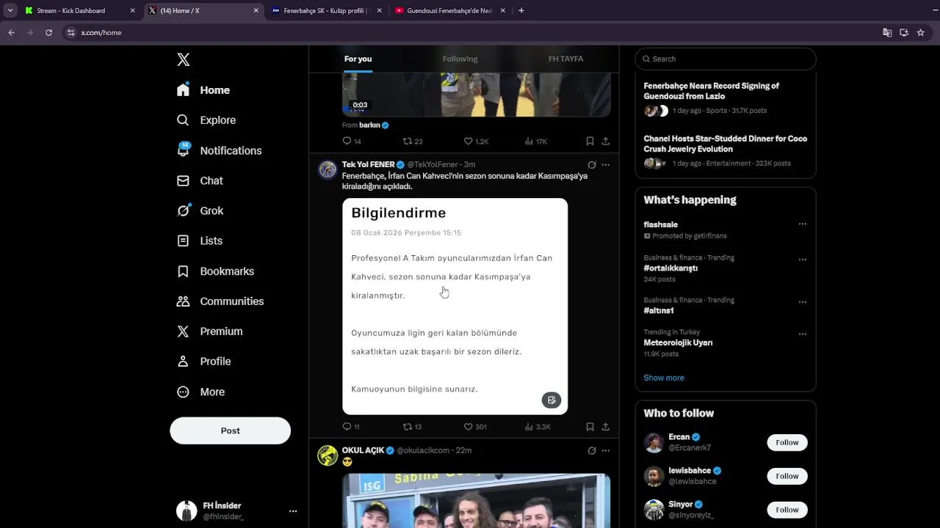Image resolution: width=940 pixels, height=528 pixels.
Task: Open Notifications with 14 badge
Action: [220, 150]
